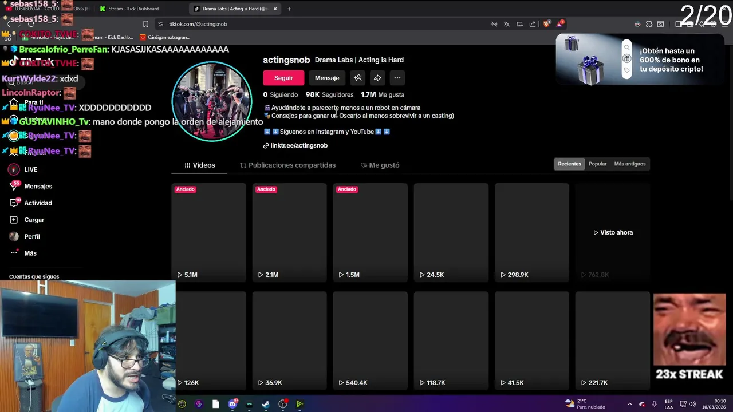
Task: Open the video with 24.5K views
Action: 451,232
